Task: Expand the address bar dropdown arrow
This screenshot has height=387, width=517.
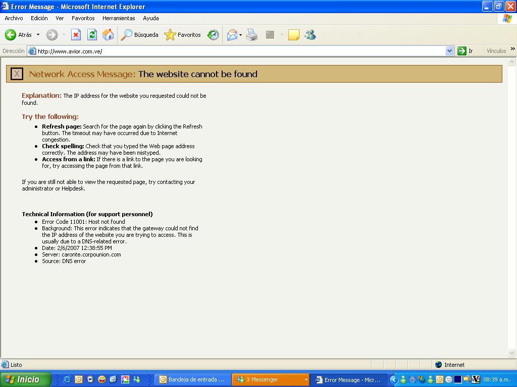Action: [x=449, y=51]
